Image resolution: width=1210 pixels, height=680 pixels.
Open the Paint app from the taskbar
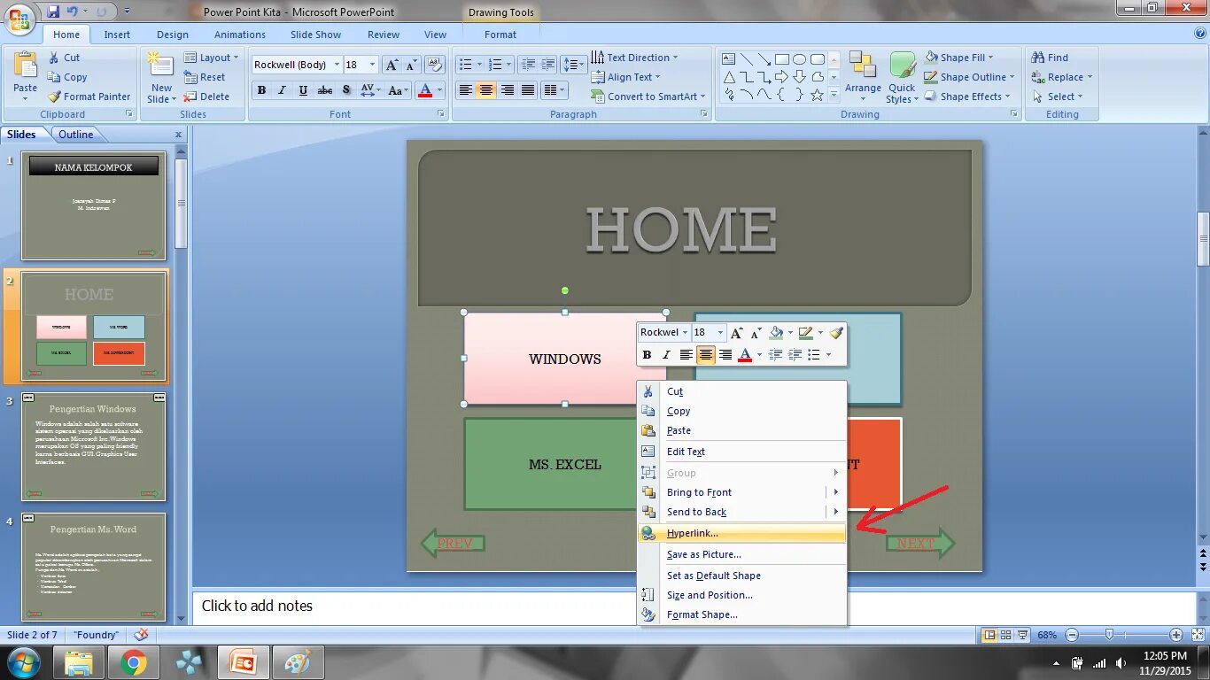point(297,662)
